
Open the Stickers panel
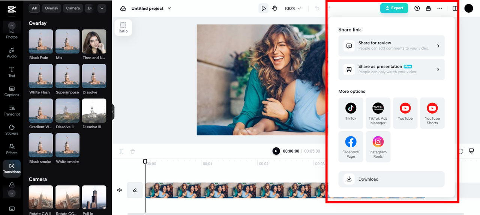[x=12, y=130]
